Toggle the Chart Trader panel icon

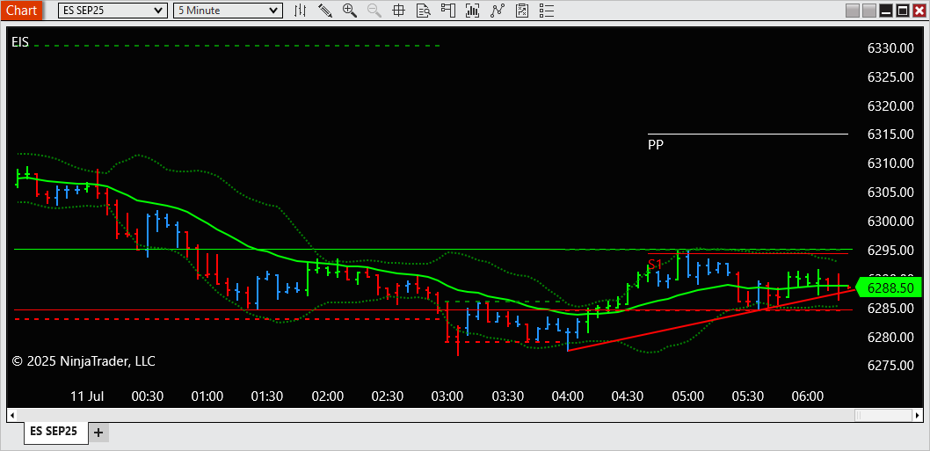447,10
